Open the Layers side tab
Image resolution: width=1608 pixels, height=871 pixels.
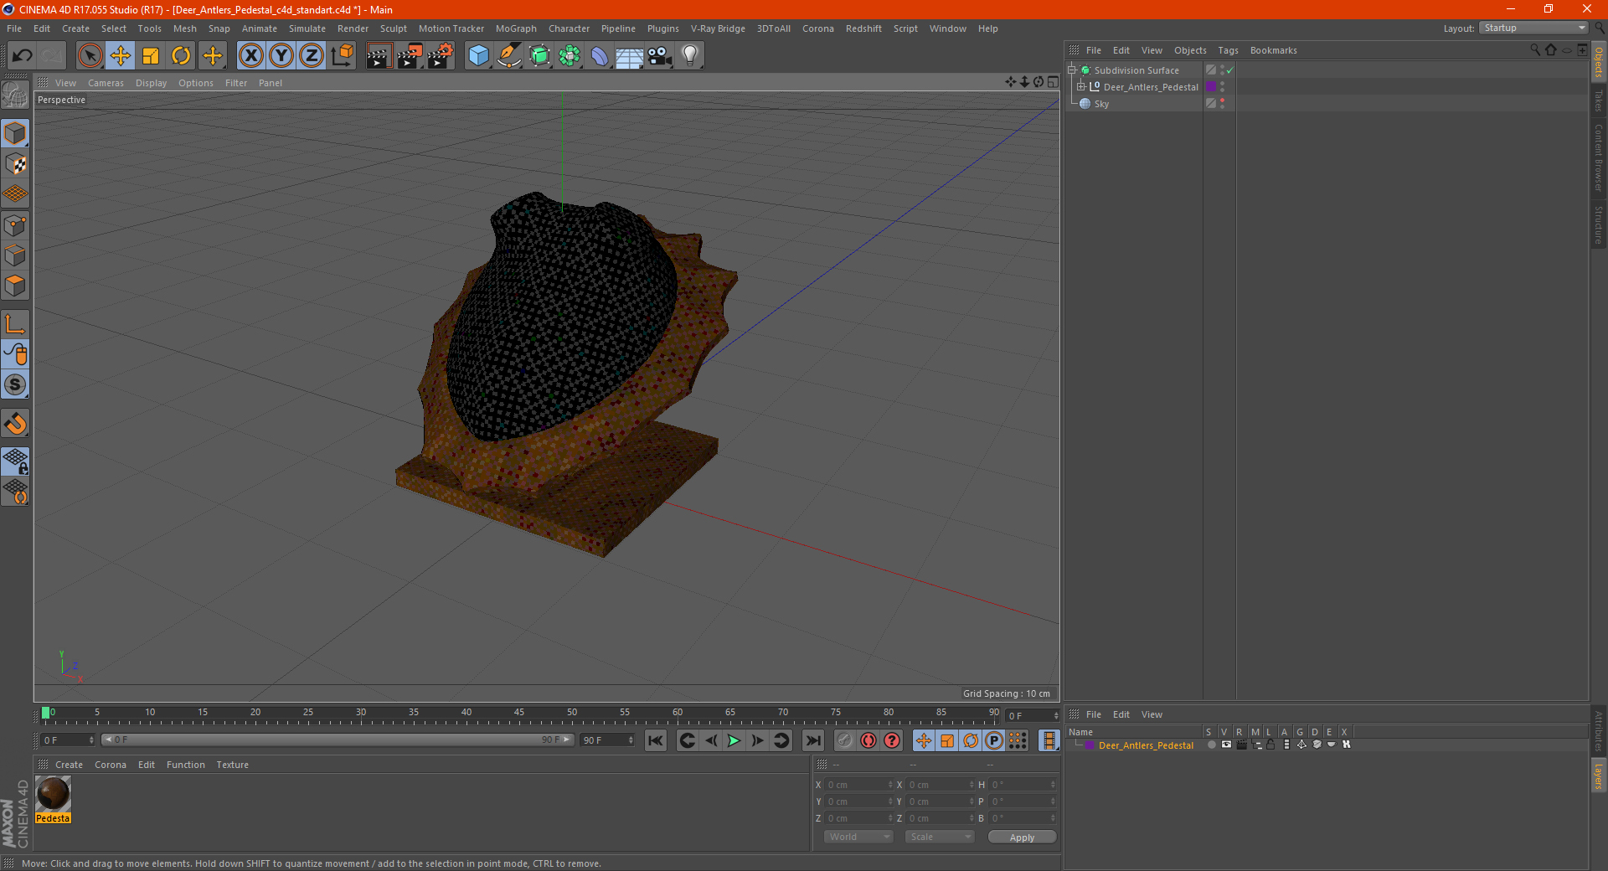[x=1599, y=775]
